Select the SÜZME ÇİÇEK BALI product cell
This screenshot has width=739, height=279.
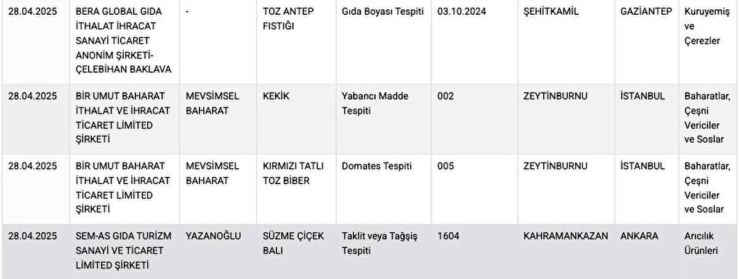(x=293, y=243)
